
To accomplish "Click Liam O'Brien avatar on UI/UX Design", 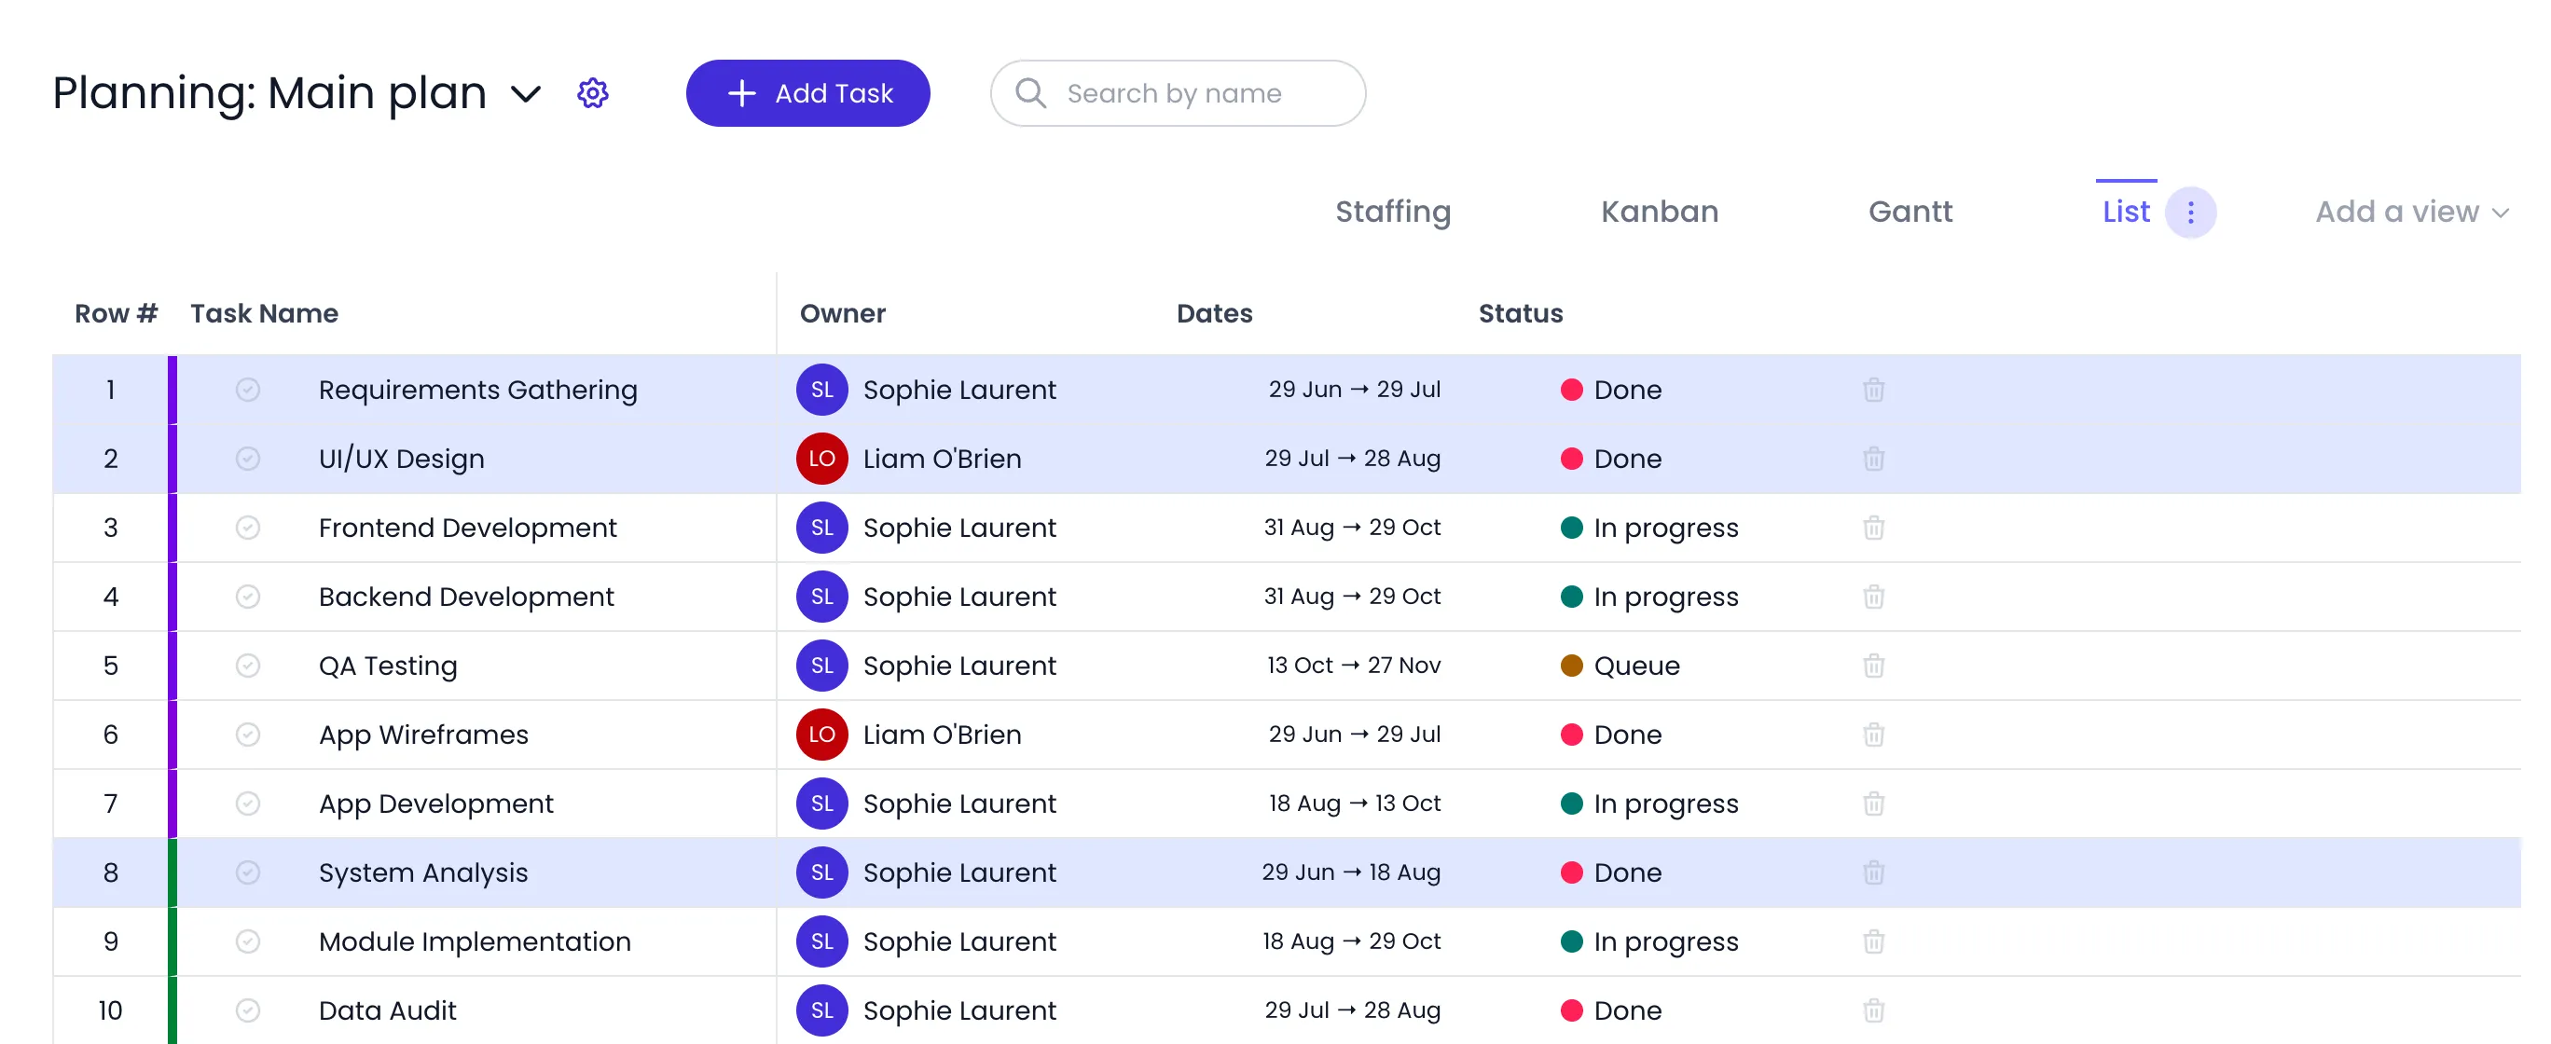I will pos(820,460).
